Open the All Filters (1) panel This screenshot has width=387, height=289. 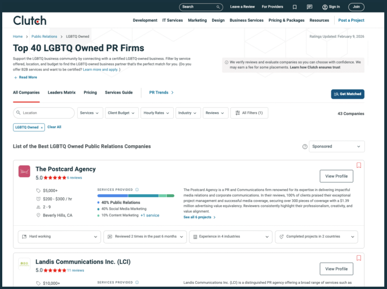point(249,113)
